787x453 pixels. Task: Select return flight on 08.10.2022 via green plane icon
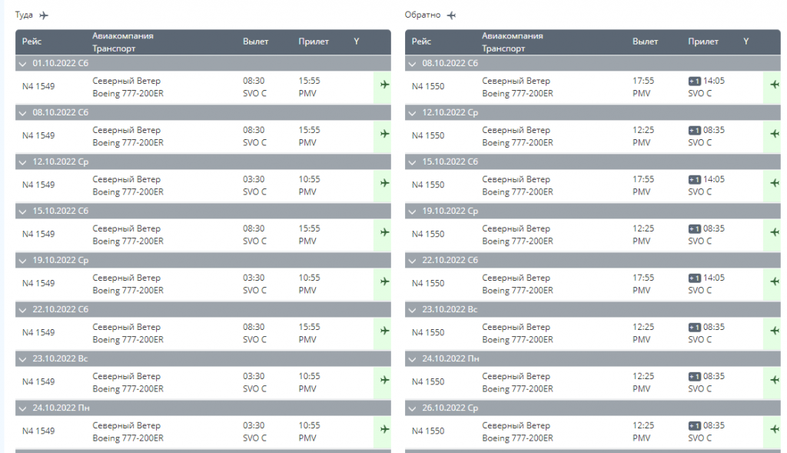775,85
